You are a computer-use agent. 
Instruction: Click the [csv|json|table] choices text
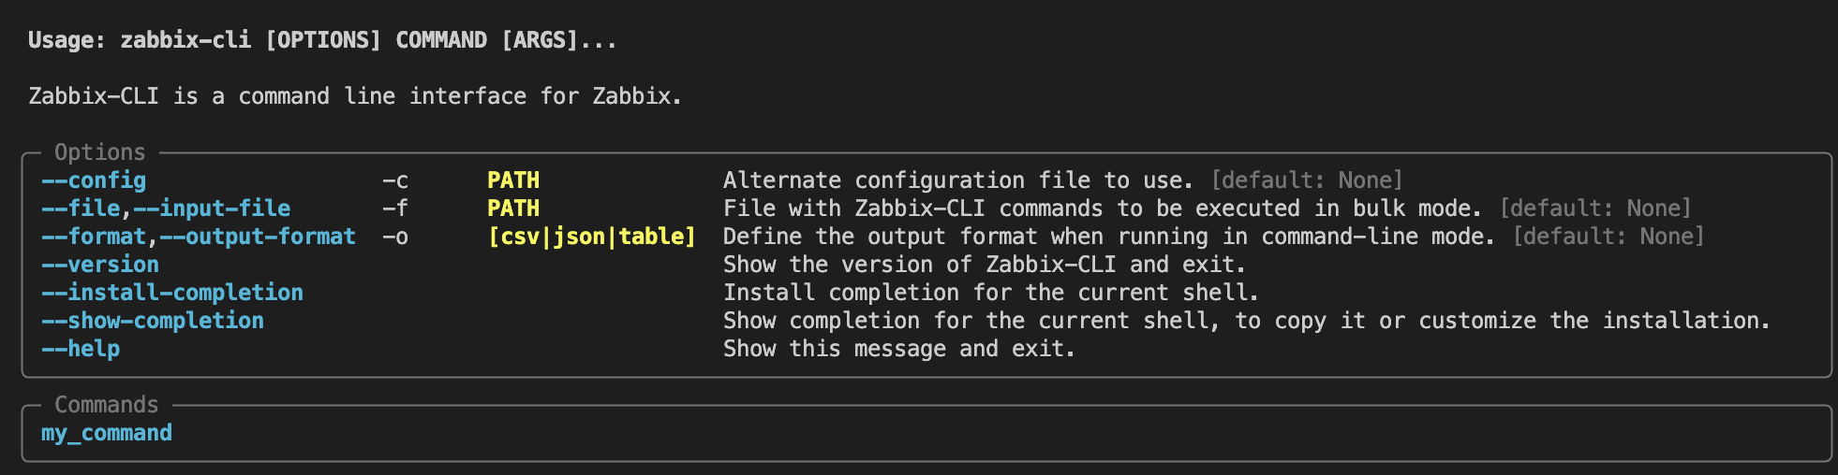pos(591,237)
